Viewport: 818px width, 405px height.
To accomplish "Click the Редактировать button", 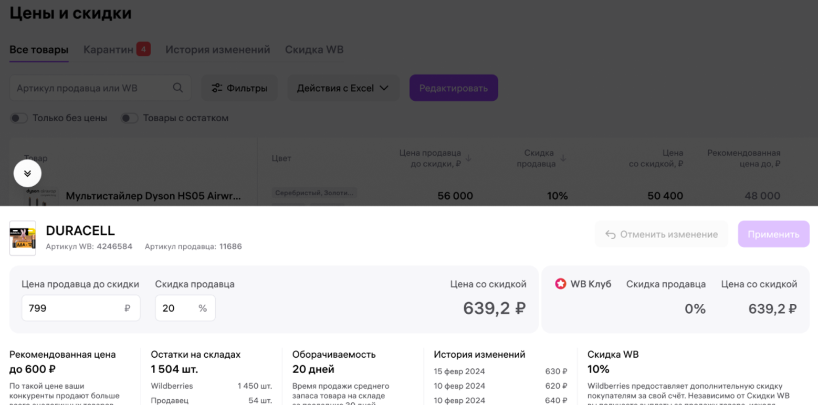I will point(454,88).
